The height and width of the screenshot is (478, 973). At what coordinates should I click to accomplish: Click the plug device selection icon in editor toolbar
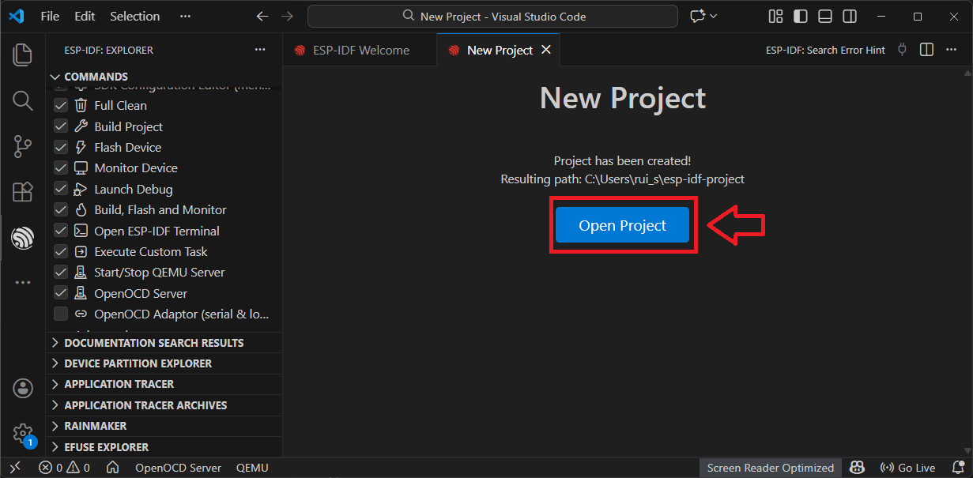point(902,49)
